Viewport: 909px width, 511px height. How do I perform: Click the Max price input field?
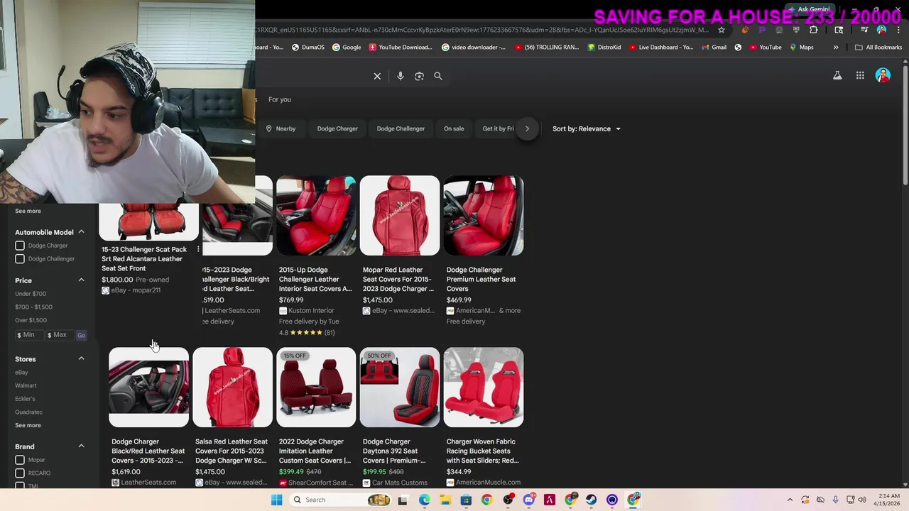pos(60,335)
